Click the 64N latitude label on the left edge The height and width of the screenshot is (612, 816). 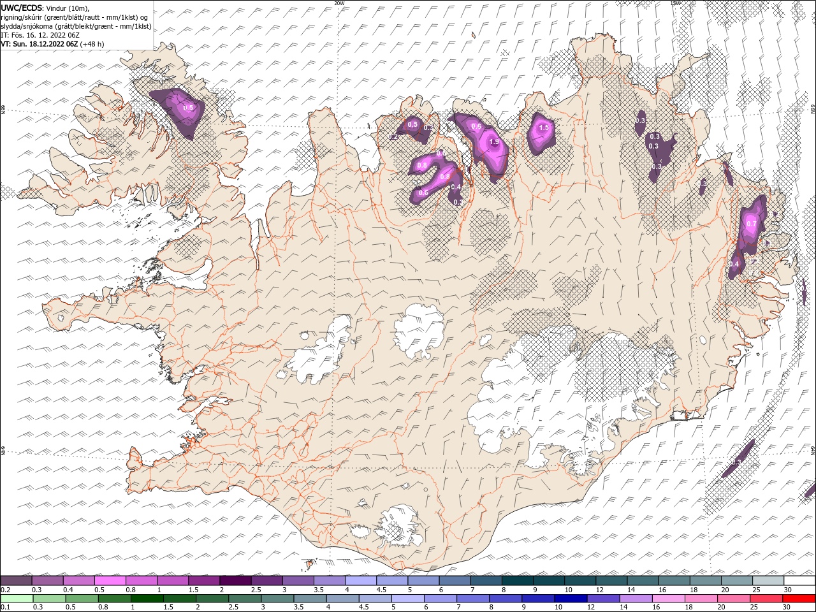click(3, 451)
